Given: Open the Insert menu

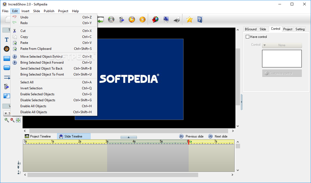Looking at the screenshot, I should click(25, 11).
